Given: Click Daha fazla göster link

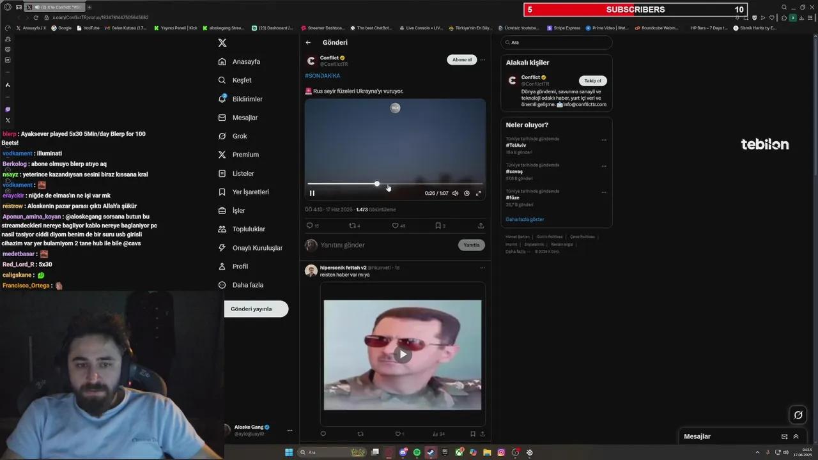Looking at the screenshot, I should pyautogui.click(x=525, y=219).
